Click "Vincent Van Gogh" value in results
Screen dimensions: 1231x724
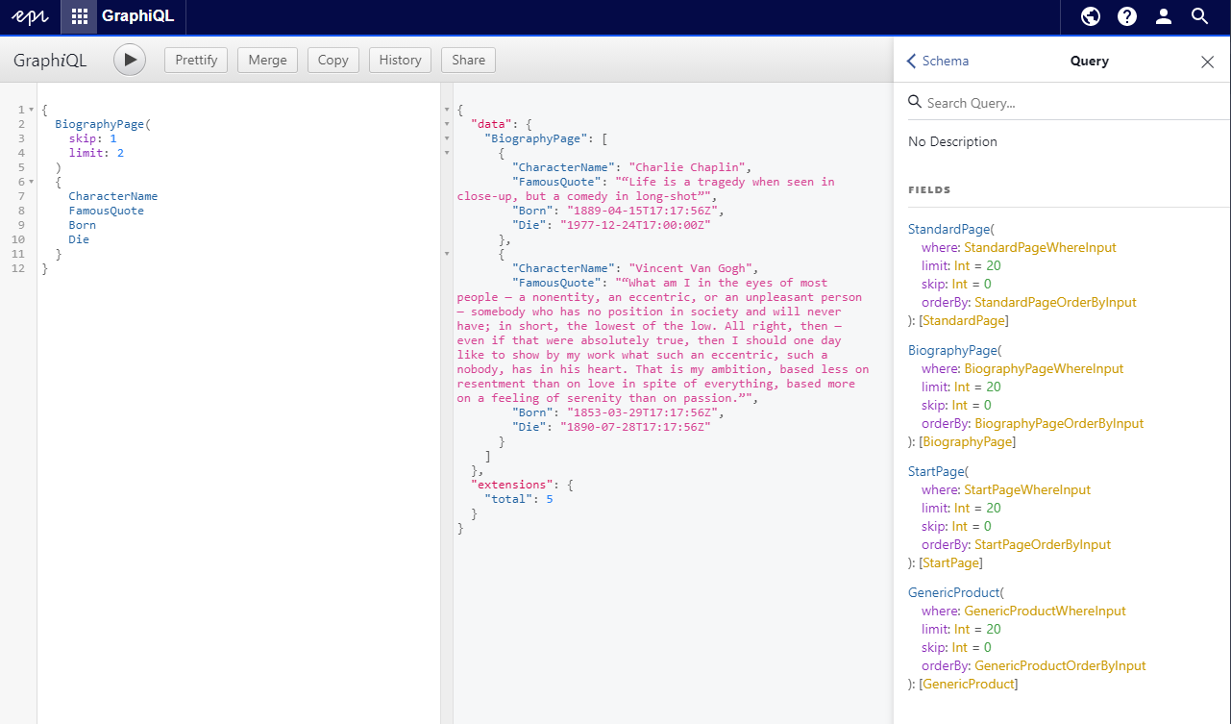click(x=690, y=268)
